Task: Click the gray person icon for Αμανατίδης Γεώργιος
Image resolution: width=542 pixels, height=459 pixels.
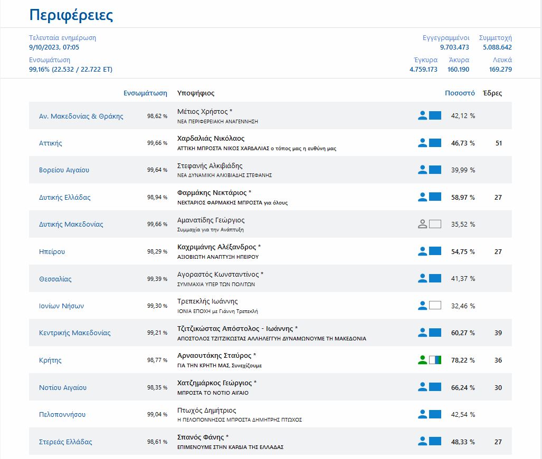Action: coord(422,224)
